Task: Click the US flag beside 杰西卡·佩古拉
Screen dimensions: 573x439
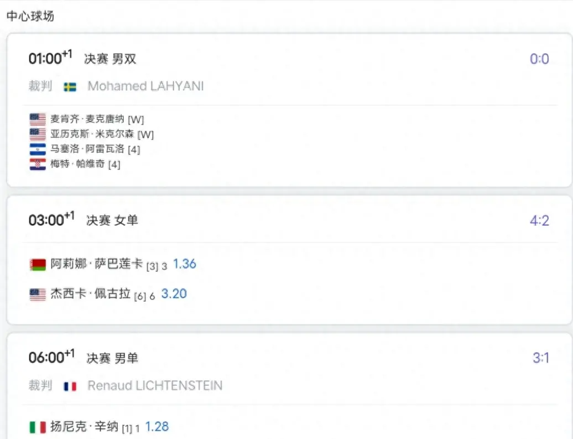Action: (38, 294)
